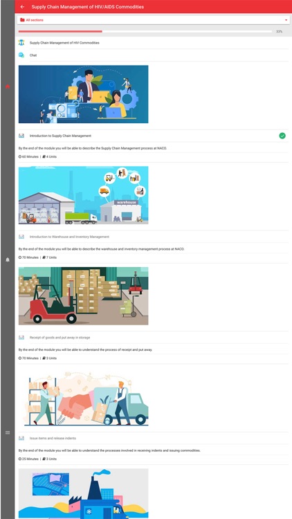The height and width of the screenshot is (519, 292).
Task: Click the warehouse illustration banner
Action: tap(84, 195)
